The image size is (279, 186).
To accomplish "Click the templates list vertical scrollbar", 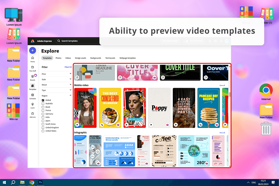I will (x=230, y=94).
